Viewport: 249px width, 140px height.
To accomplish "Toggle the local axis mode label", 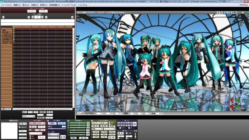I will [x=238, y=95].
